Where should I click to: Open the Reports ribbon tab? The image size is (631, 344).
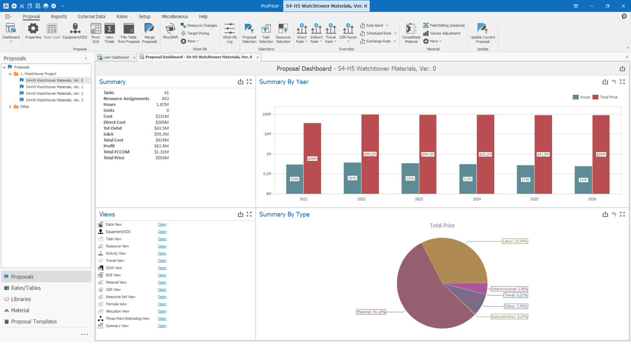(x=59, y=17)
